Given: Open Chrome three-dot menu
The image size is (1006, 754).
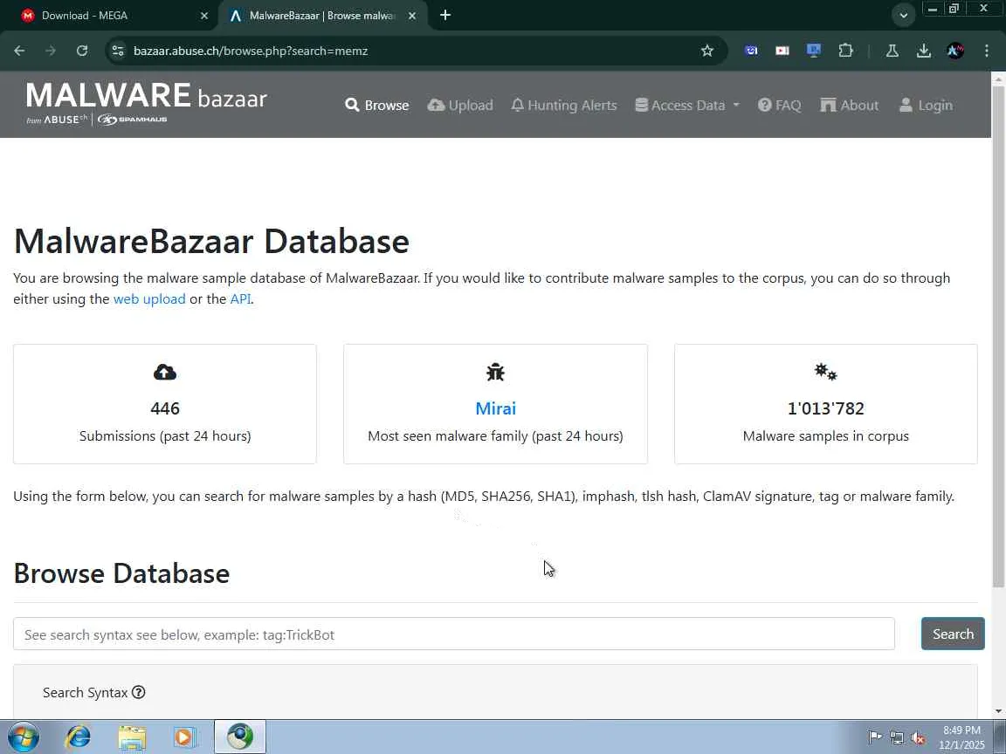Looking at the screenshot, I should pyautogui.click(x=987, y=51).
